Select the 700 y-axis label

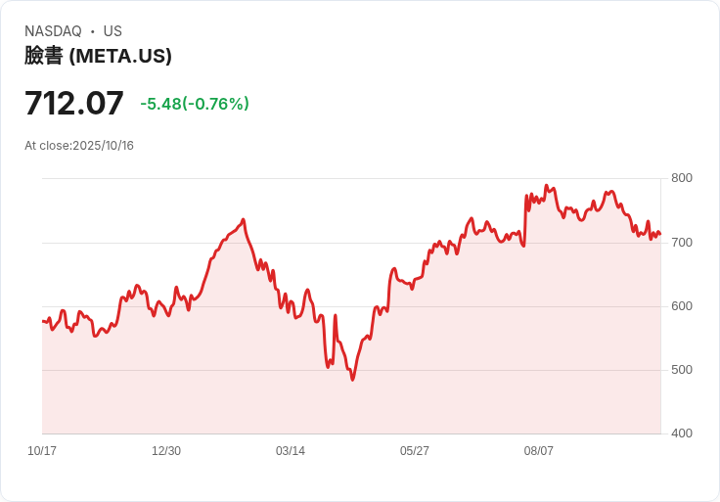coord(681,243)
